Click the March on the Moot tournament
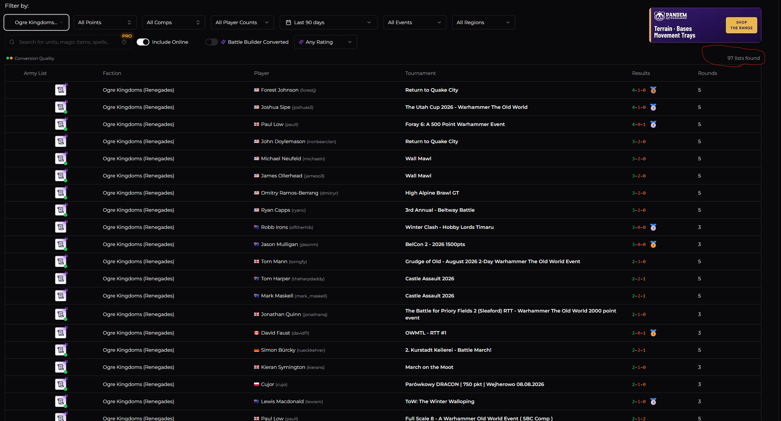Image resolution: width=781 pixels, height=421 pixels. click(x=429, y=367)
